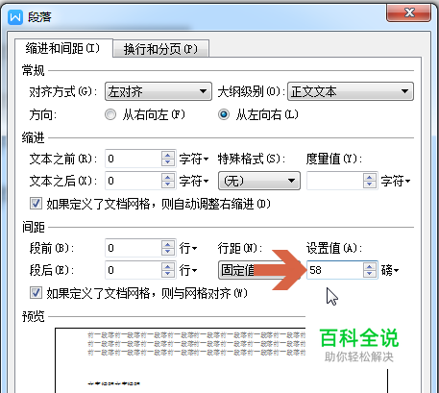439x393 pixels.
Task: Close the 段落 dialog window
Action: point(408,13)
